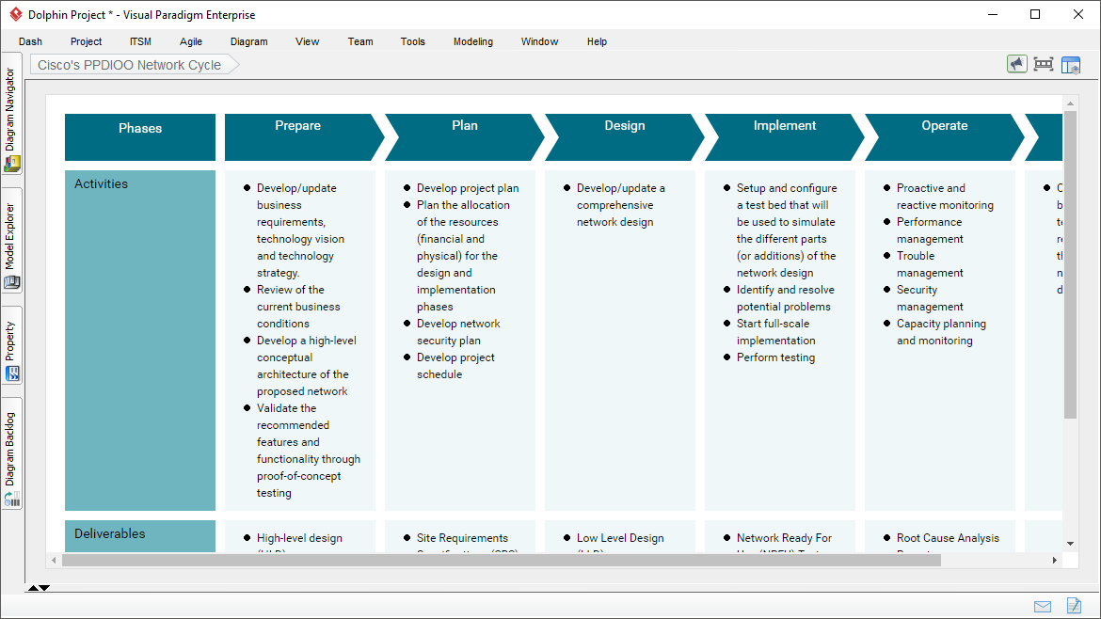Click the document note icon in status bar
The height and width of the screenshot is (619, 1101).
(1074, 605)
